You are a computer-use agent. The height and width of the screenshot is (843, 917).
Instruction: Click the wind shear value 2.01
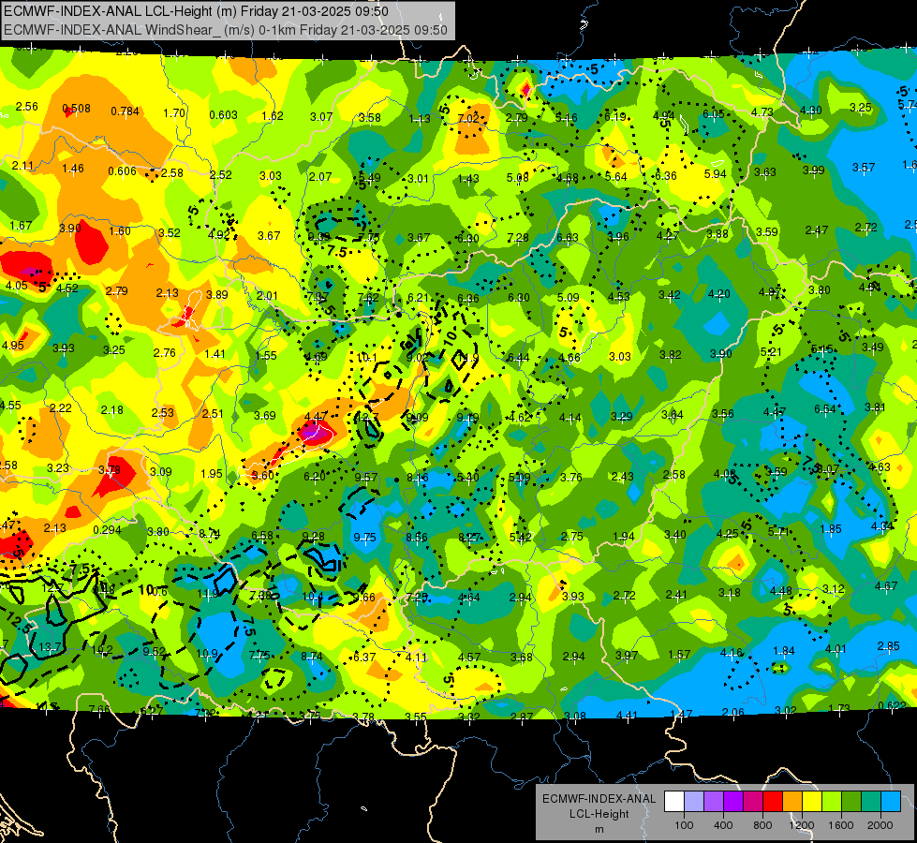[267, 295]
